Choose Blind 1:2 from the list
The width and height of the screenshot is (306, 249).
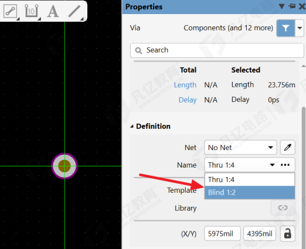pyautogui.click(x=250, y=192)
